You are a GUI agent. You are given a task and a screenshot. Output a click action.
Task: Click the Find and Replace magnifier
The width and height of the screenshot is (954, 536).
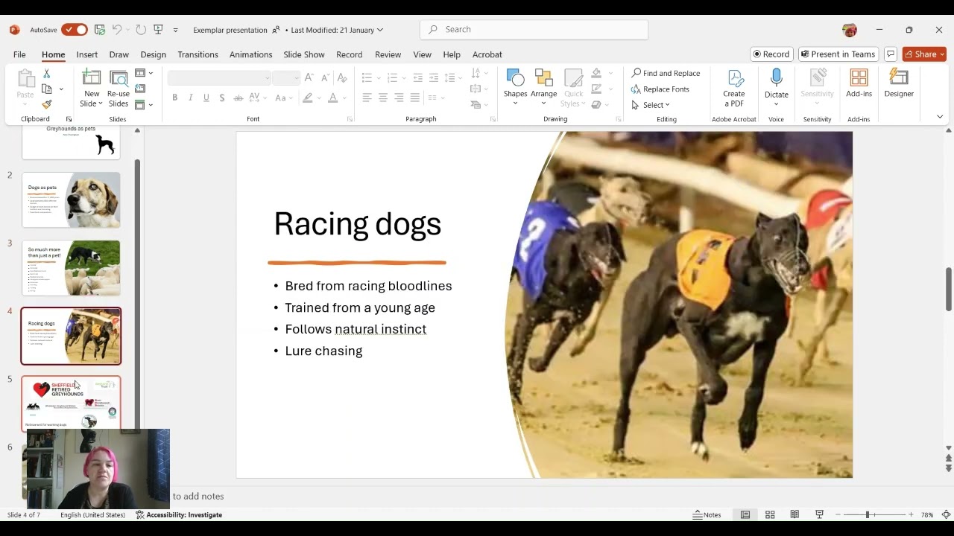click(x=636, y=73)
